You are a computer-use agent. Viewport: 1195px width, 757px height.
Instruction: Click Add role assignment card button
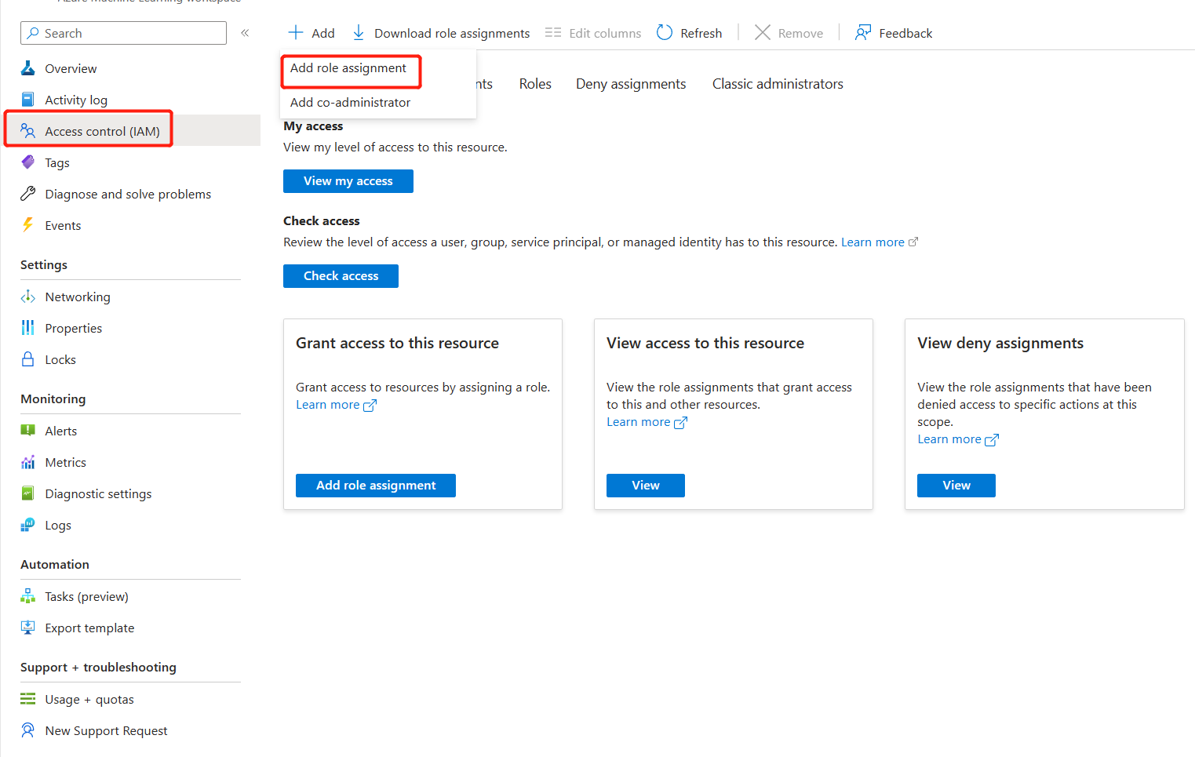coord(376,486)
